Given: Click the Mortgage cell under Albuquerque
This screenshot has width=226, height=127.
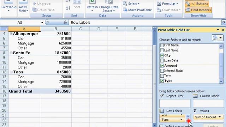Looking at the screenshot, I should 24,43.
